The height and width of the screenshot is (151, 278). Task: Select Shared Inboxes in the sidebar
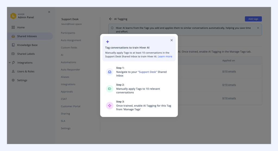pos(27,36)
